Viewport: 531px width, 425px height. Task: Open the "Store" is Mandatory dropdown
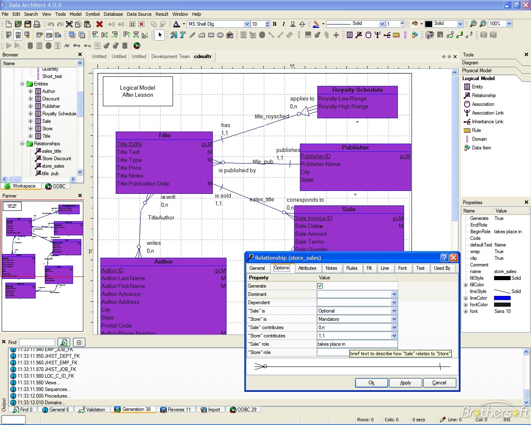click(x=394, y=319)
